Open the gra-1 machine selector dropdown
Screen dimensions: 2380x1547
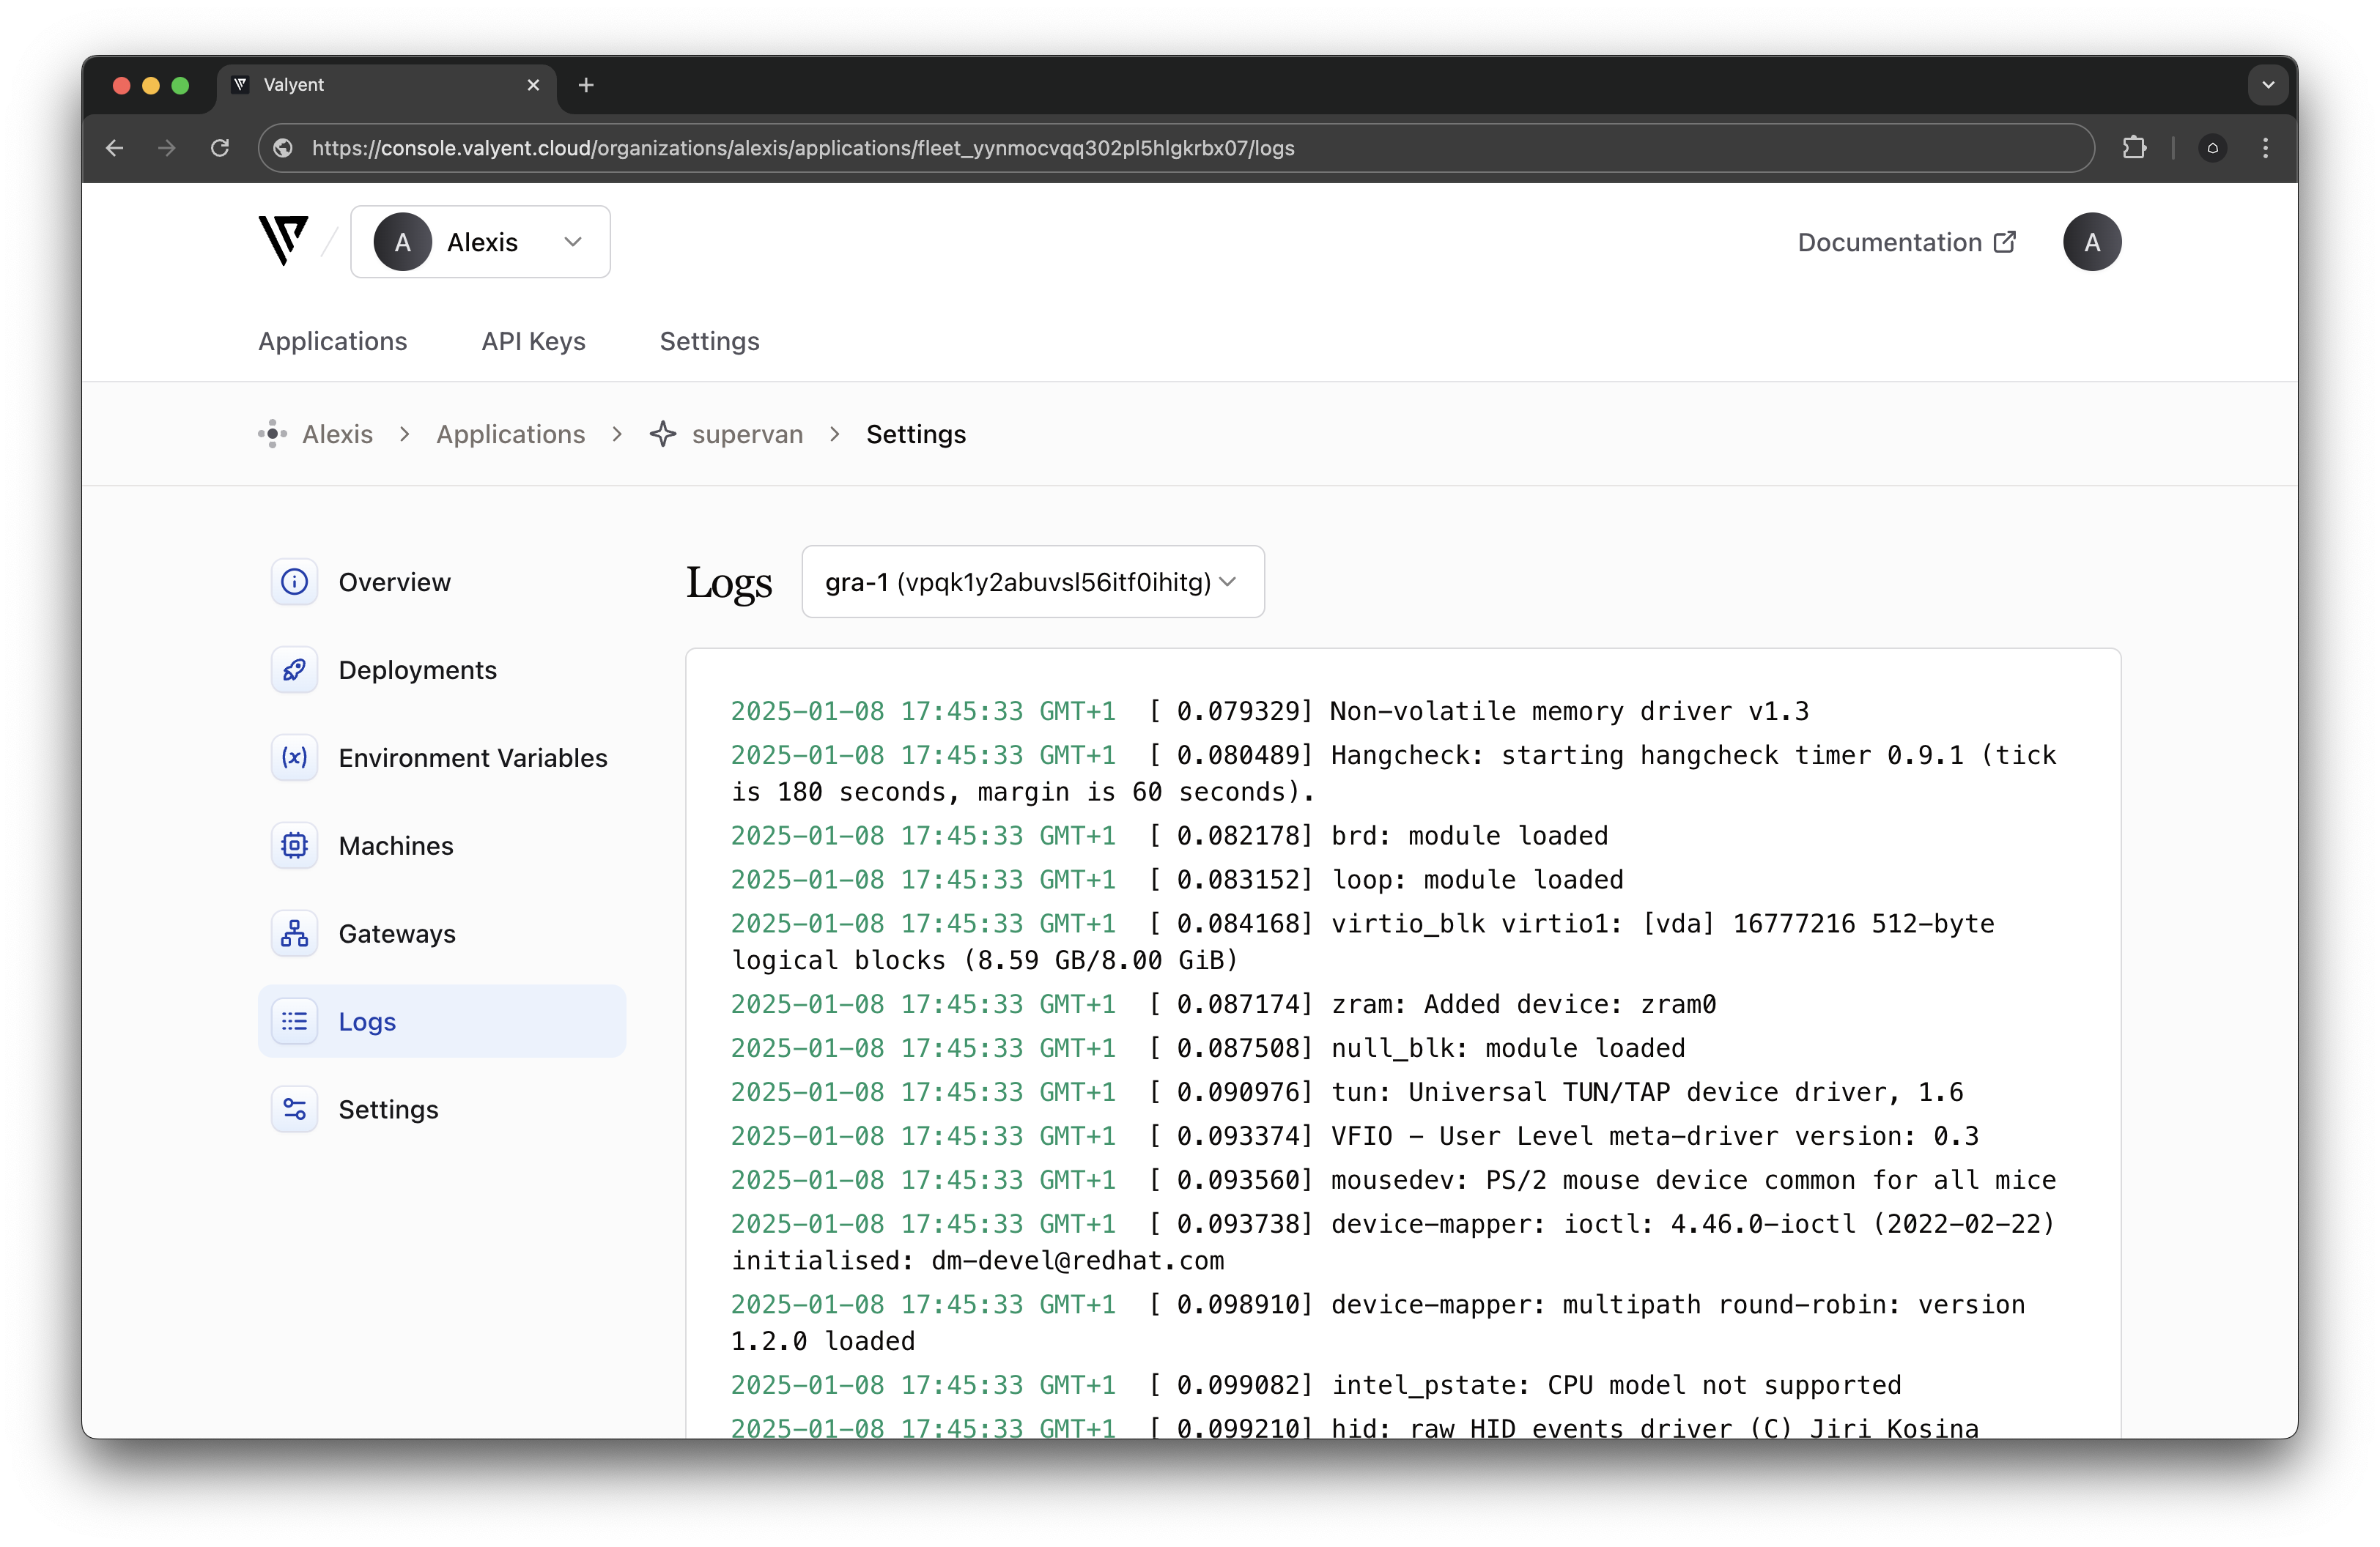click(x=1032, y=582)
